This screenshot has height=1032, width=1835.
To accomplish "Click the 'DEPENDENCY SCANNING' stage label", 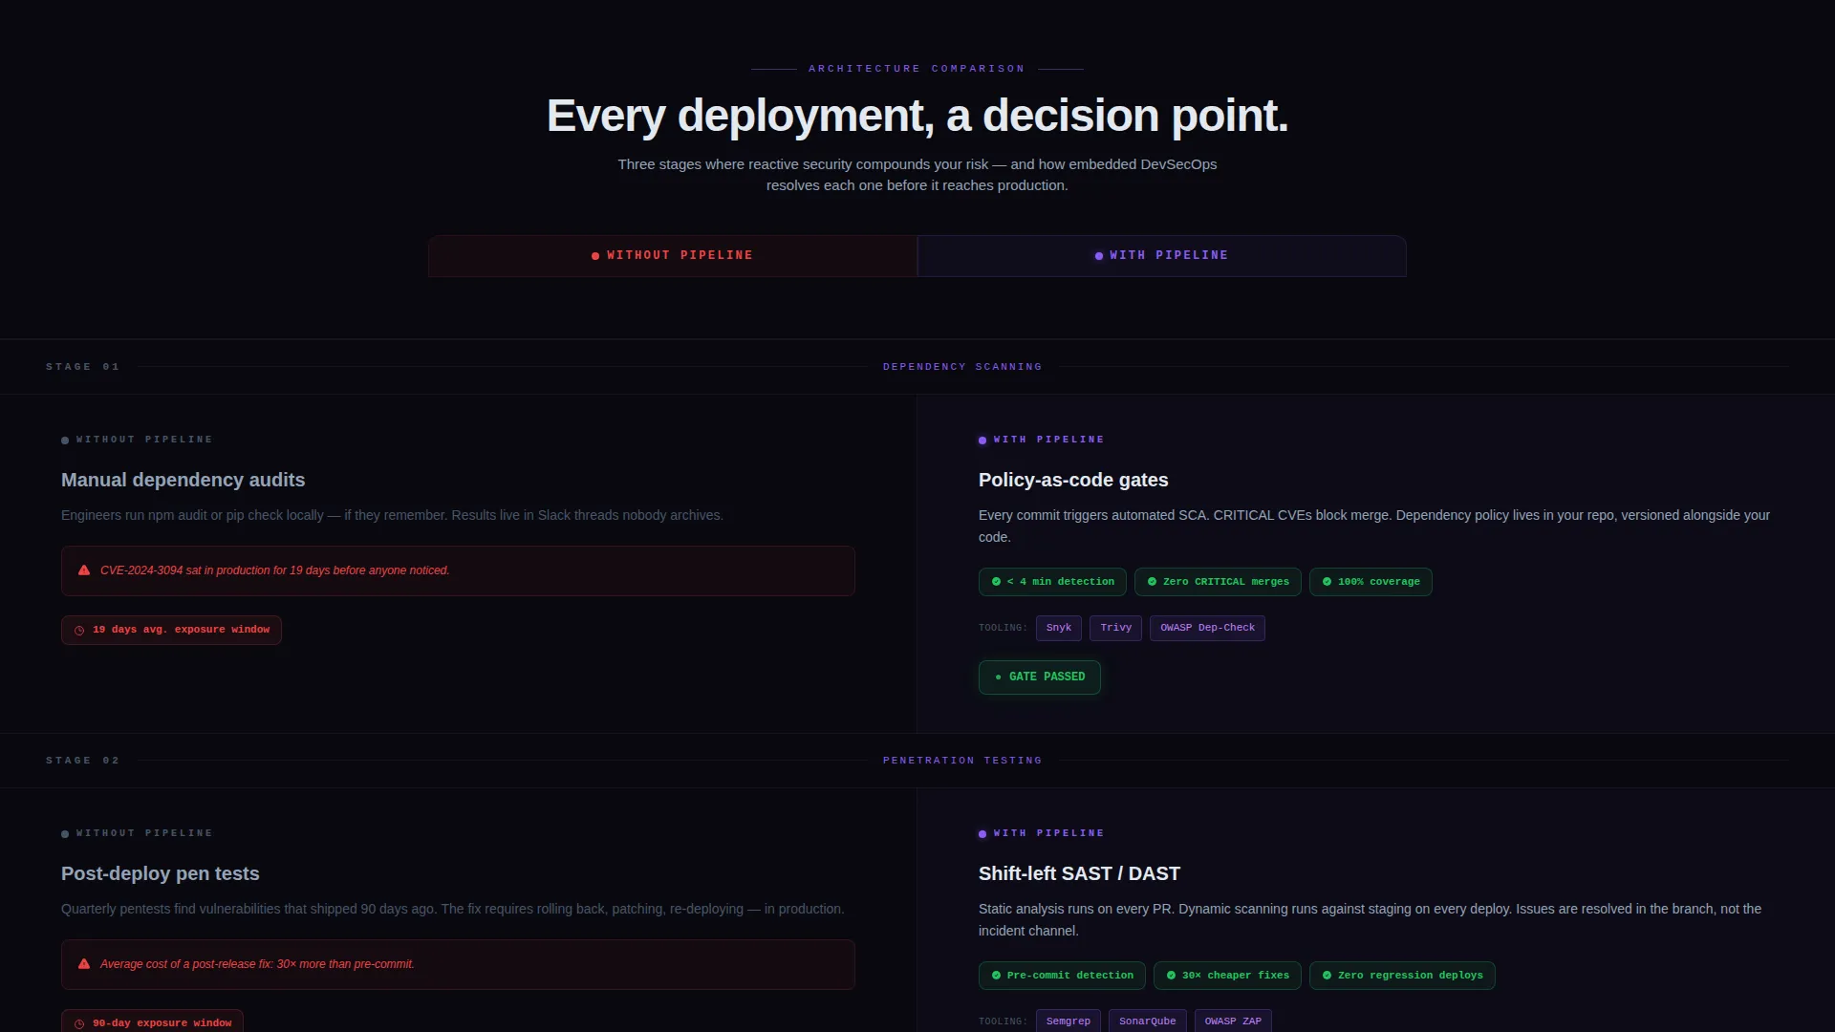I will pos(962,367).
